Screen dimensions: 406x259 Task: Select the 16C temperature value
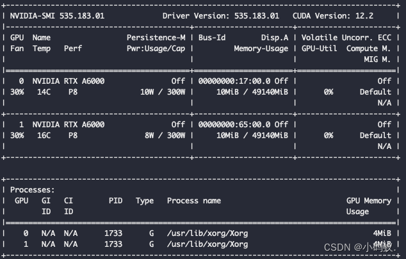pos(44,136)
